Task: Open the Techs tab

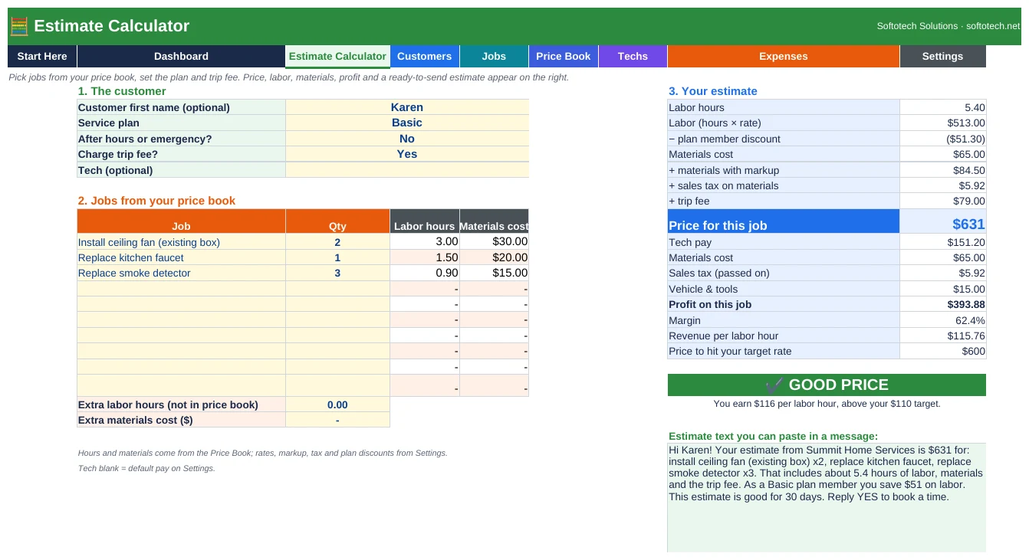Action: (x=633, y=56)
